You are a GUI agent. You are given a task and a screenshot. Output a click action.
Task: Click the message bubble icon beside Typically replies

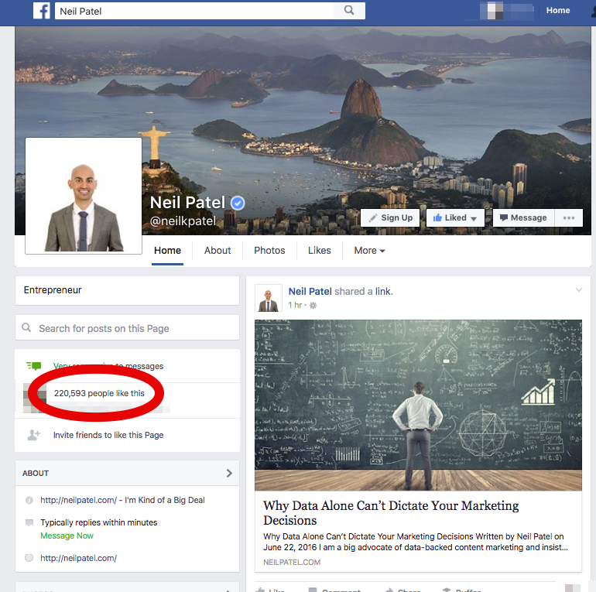point(29,522)
